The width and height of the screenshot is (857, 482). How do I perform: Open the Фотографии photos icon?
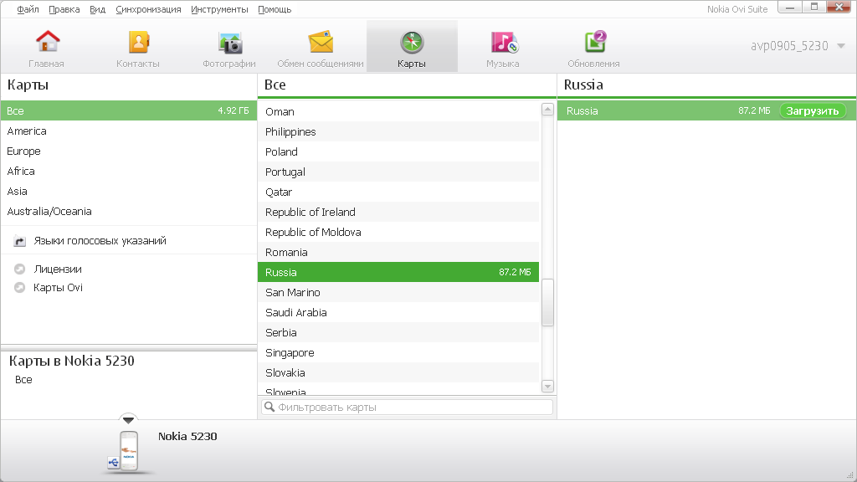[x=230, y=43]
